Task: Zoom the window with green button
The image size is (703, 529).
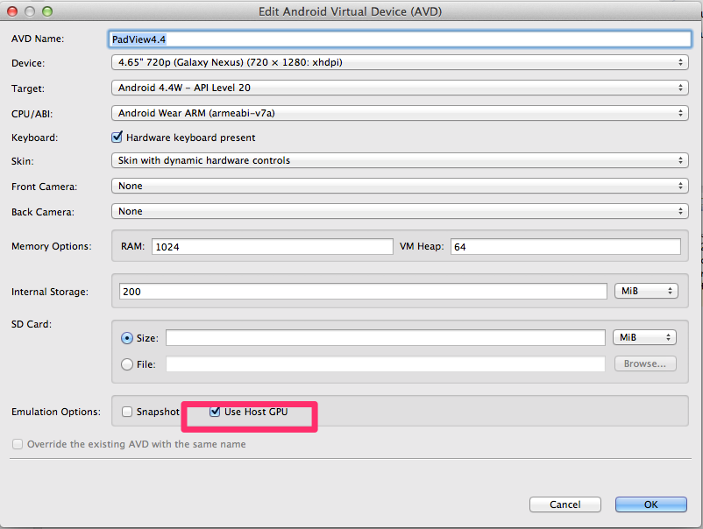Action: (47, 11)
